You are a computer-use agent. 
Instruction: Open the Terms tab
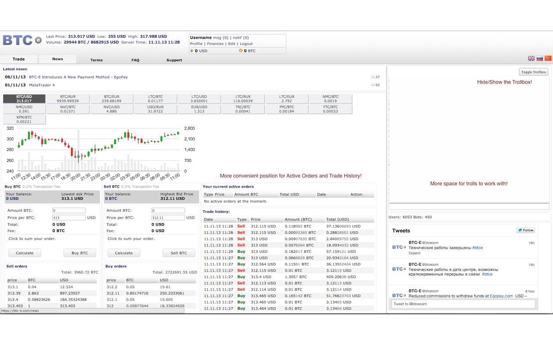click(x=96, y=60)
